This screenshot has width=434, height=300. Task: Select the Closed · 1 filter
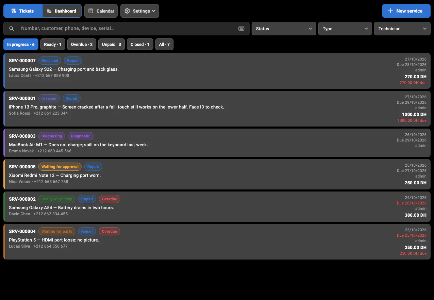[140, 44]
